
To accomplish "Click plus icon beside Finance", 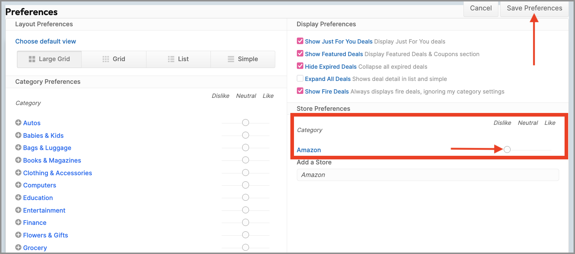I will [x=18, y=222].
